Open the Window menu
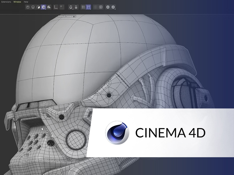The height and width of the screenshot is (175, 234). [x=17, y=2]
